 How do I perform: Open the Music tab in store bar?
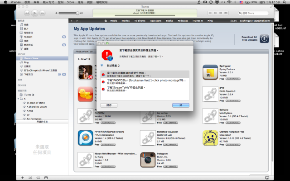tap(114, 21)
